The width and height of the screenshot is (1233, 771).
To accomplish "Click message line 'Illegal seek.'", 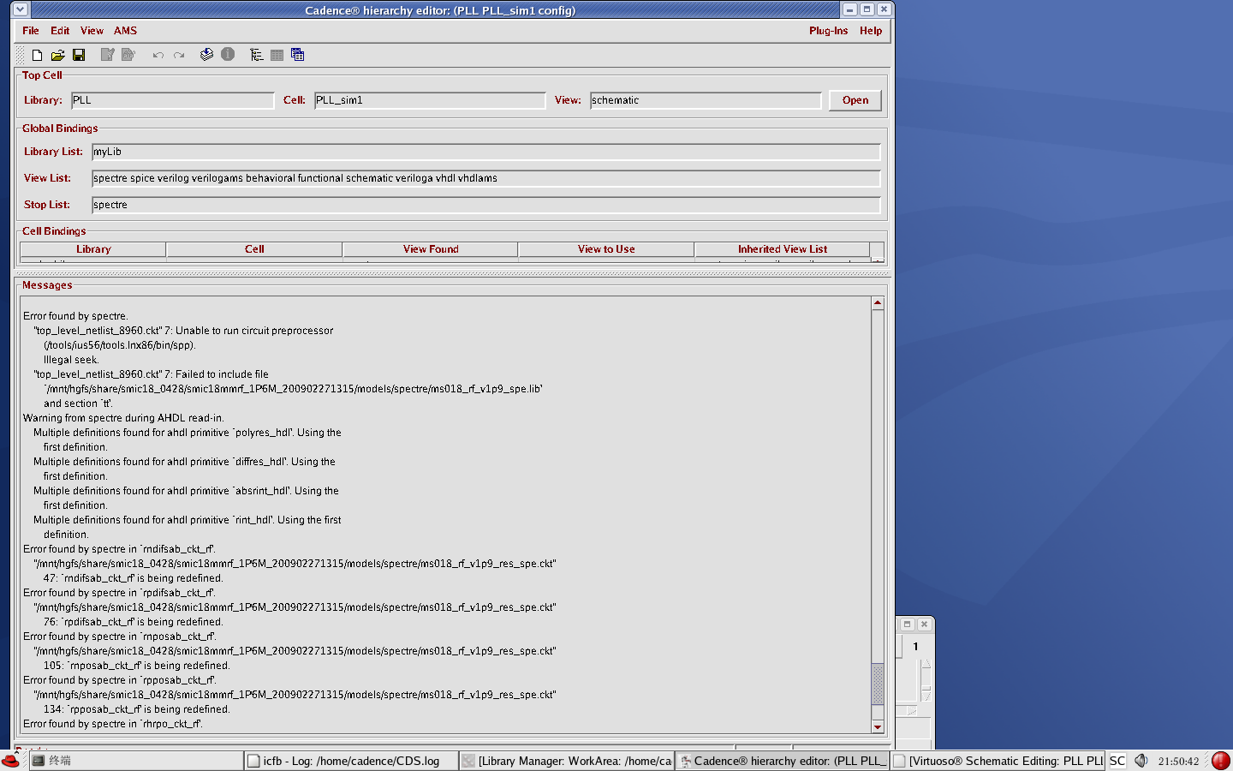I will pyautogui.click(x=71, y=360).
